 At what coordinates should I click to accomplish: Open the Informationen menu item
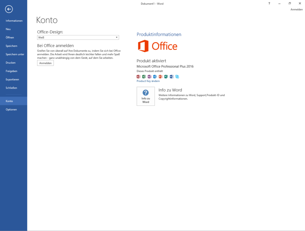[x=14, y=21]
